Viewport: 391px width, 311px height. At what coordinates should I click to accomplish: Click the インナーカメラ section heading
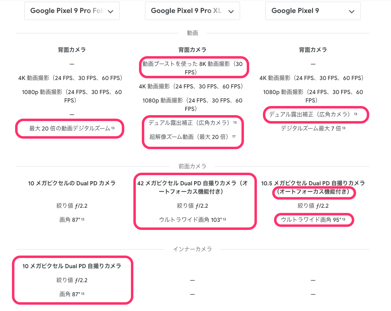coord(192,249)
